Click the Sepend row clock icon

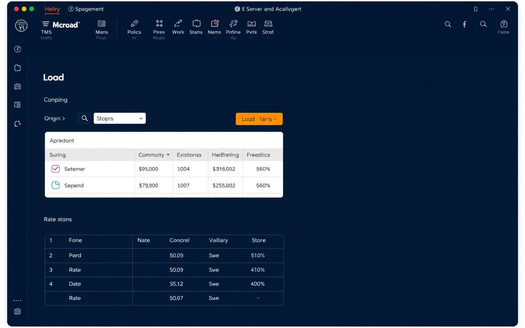point(55,185)
